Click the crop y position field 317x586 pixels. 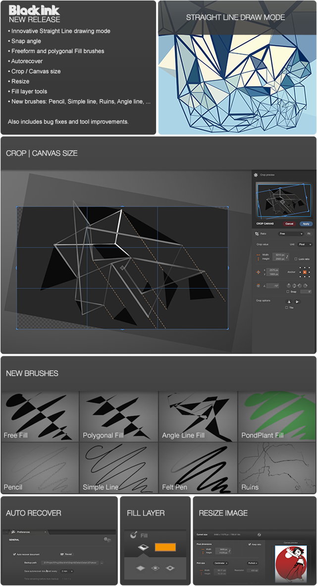pyautogui.click(x=272, y=274)
